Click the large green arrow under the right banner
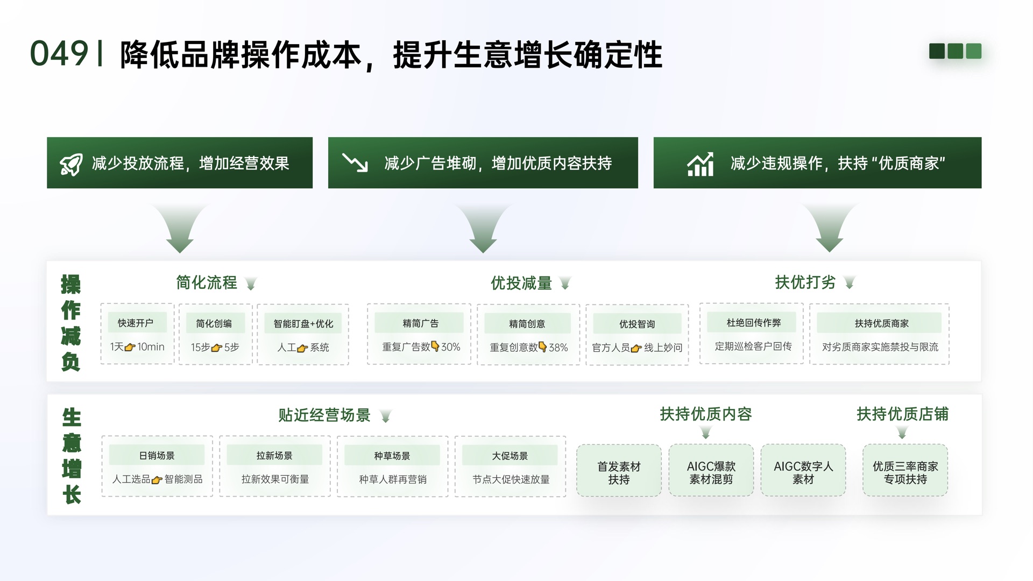 pos(829,229)
